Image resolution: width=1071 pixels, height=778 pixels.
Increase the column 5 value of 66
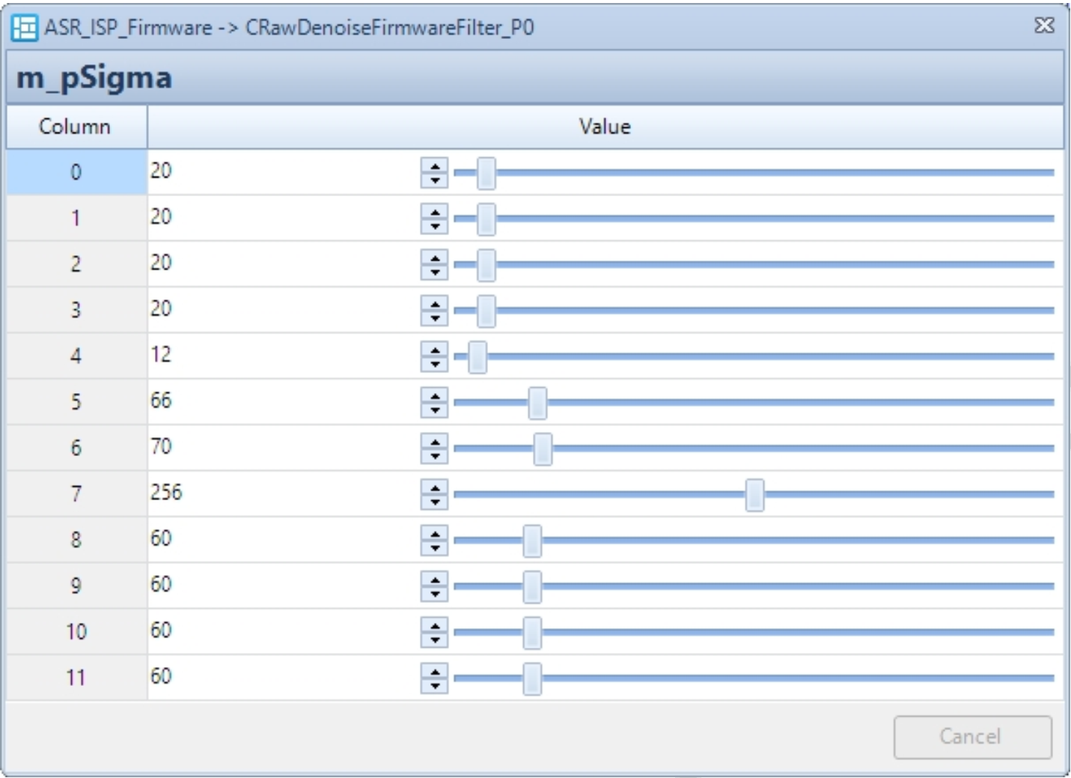435,396
